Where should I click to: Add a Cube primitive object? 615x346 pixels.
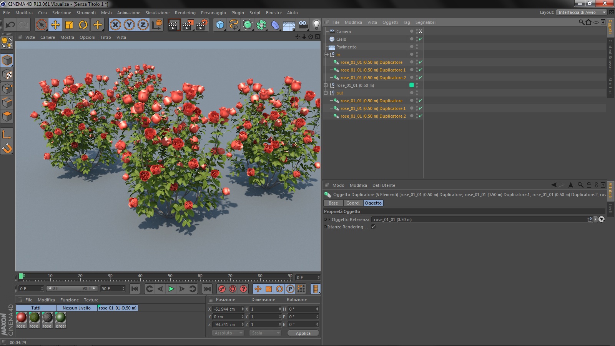pos(220,25)
